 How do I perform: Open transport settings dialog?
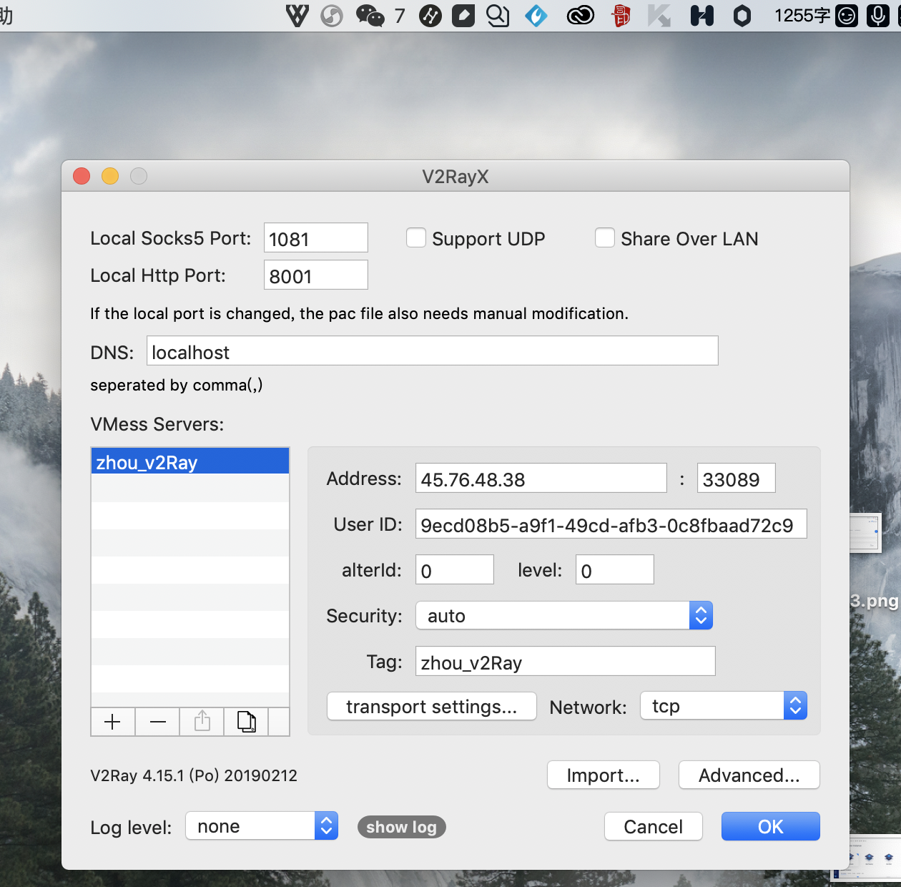[431, 706]
